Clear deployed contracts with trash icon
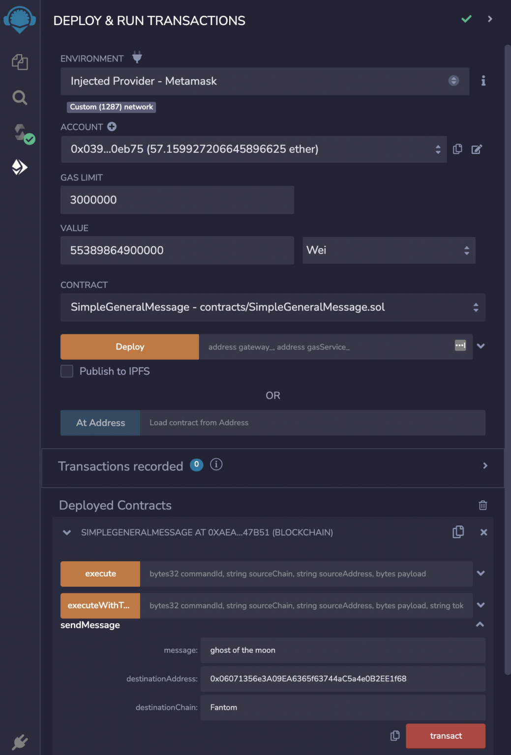511x755 pixels. coord(483,505)
